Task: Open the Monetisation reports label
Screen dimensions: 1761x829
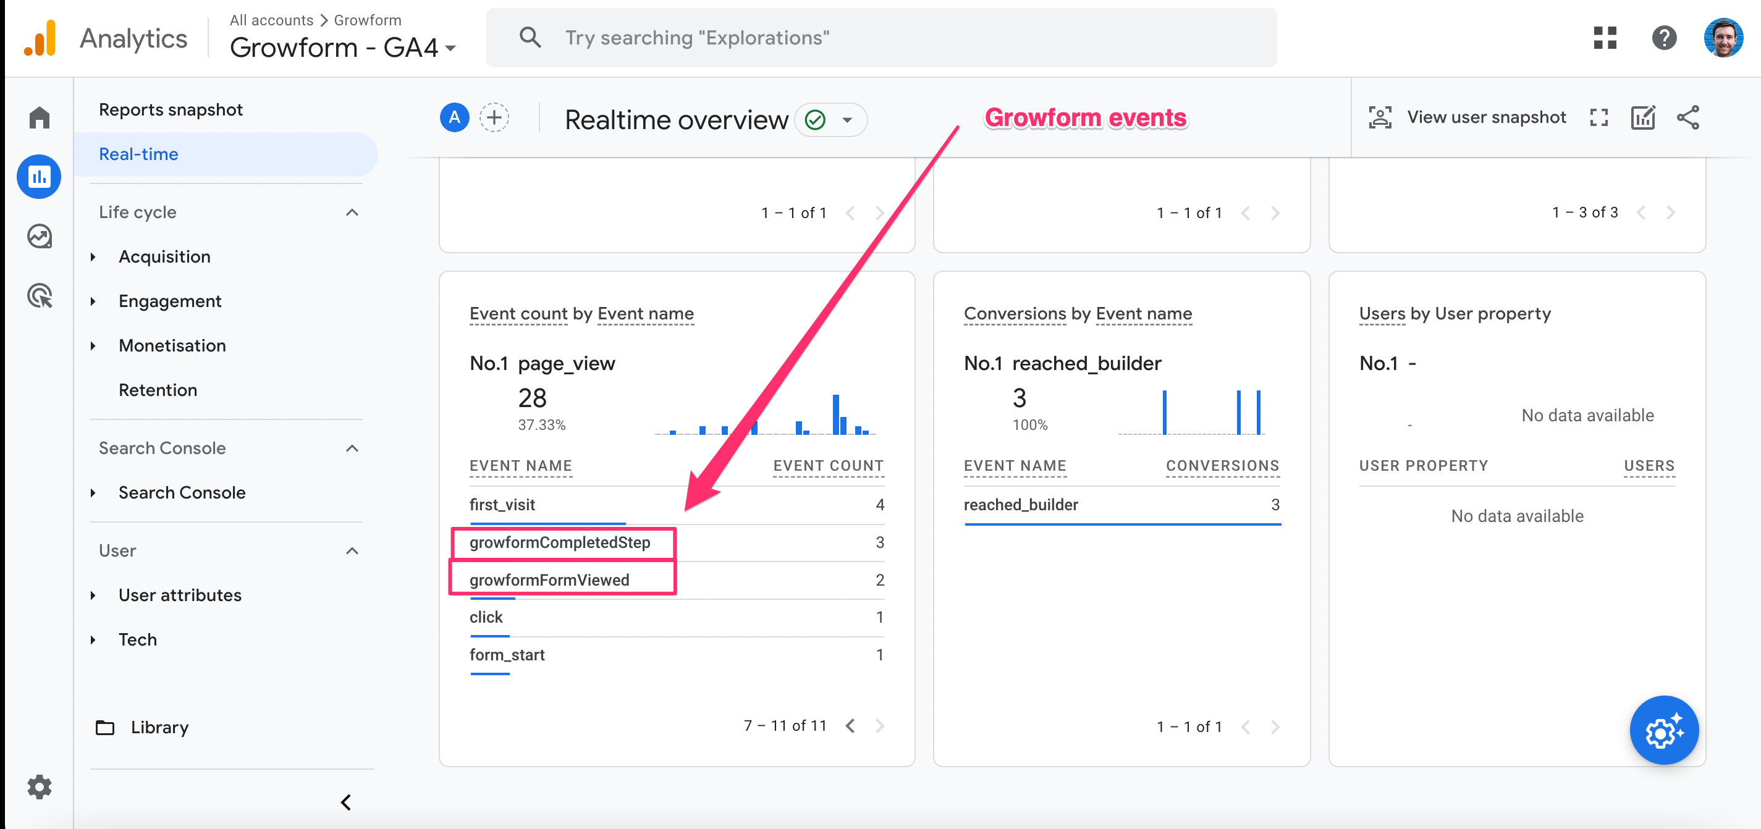Action: coord(172,346)
